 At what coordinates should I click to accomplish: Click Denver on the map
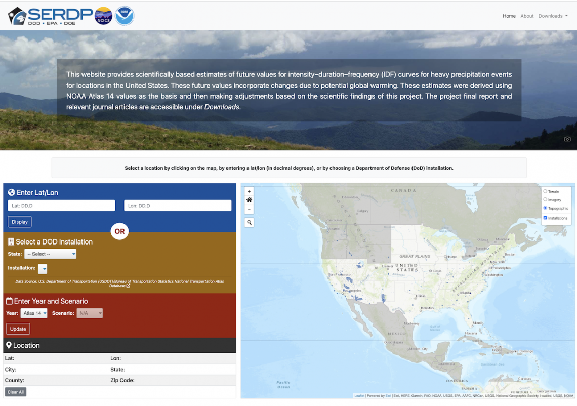click(388, 266)
